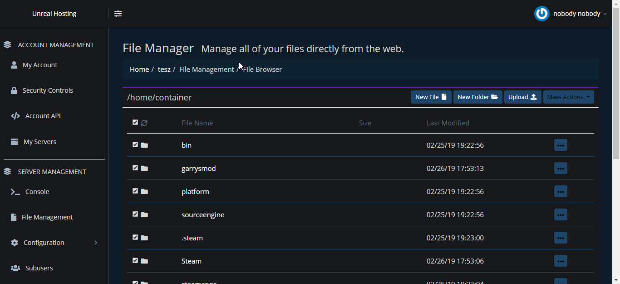Open the user avatar power icon

[x=541, y=14]
